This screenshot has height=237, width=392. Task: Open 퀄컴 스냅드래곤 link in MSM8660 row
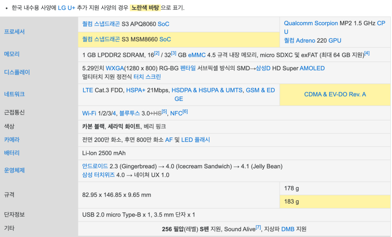(101, 39)
